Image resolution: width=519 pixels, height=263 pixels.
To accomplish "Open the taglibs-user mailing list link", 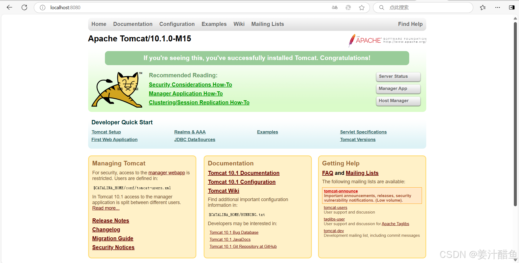I will (334, 219).
